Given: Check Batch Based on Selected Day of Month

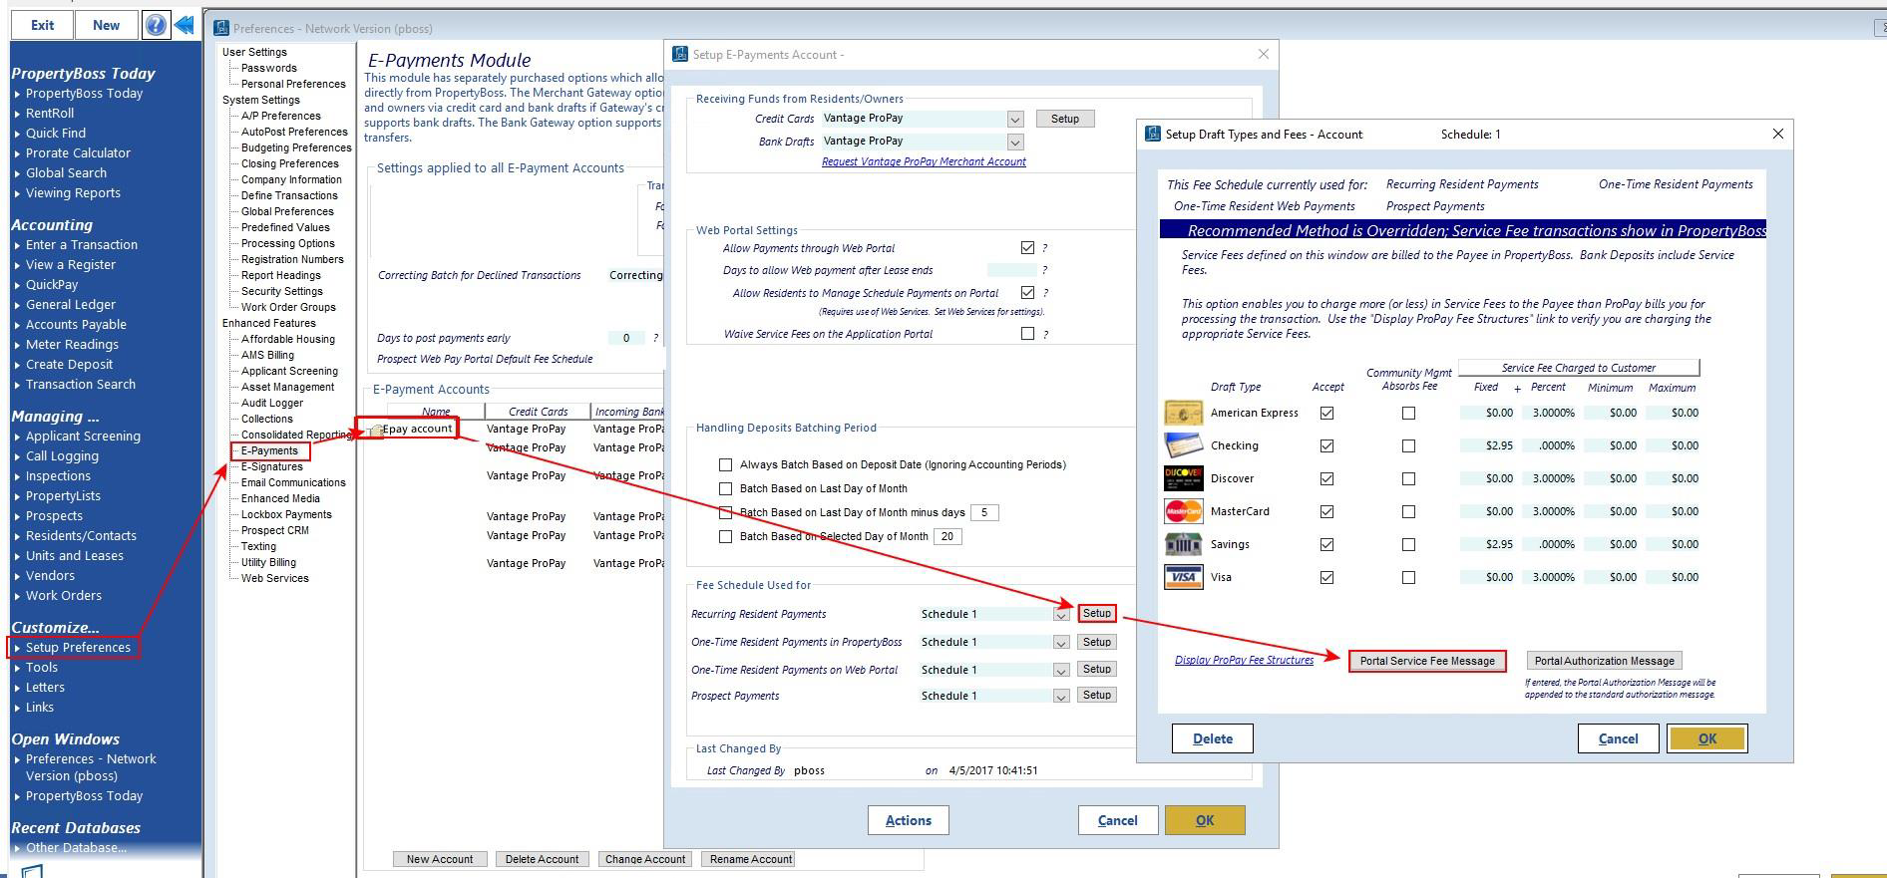Looking at the screenshot, I should click(725, 536).
